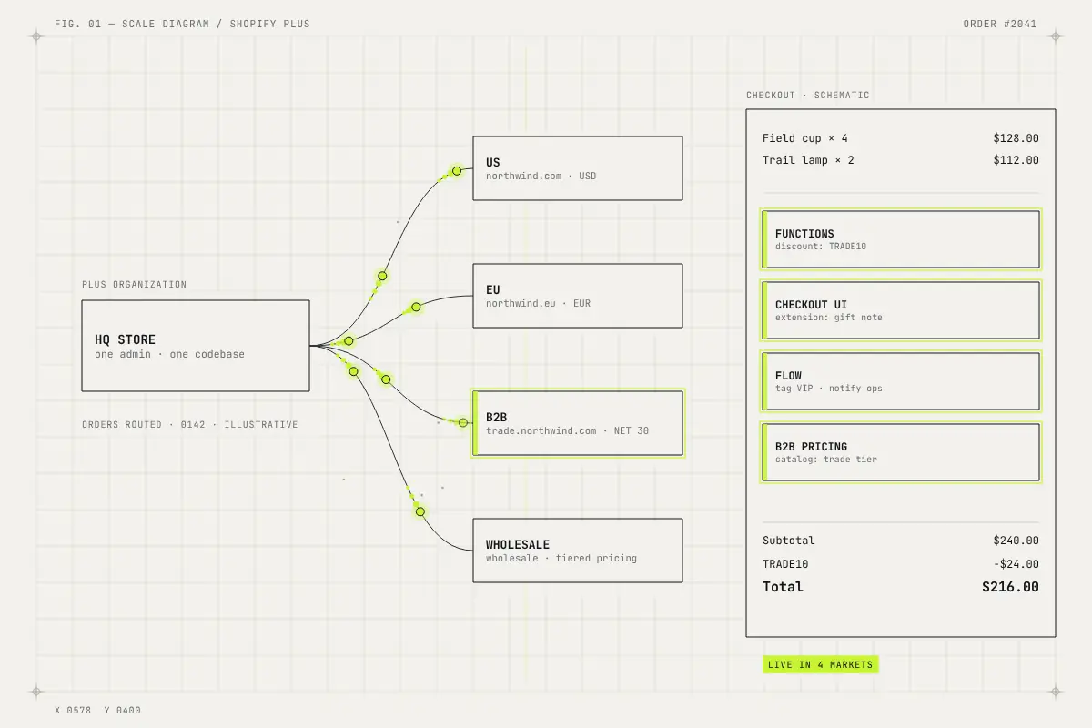The width and height of the screenshot is (1092, 728).
Task: Open the FUNCTIONS card
Action: click(901, 239)
